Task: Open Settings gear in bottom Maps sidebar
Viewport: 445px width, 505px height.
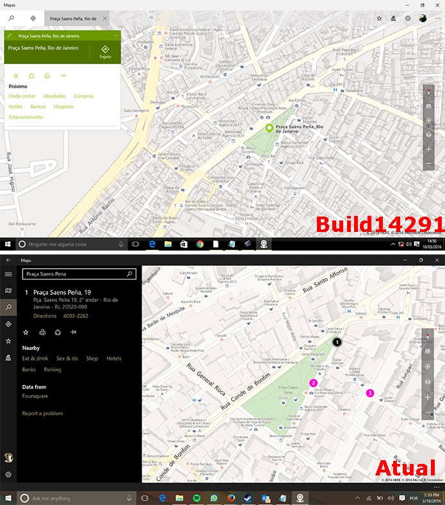Action: point(8,474)
